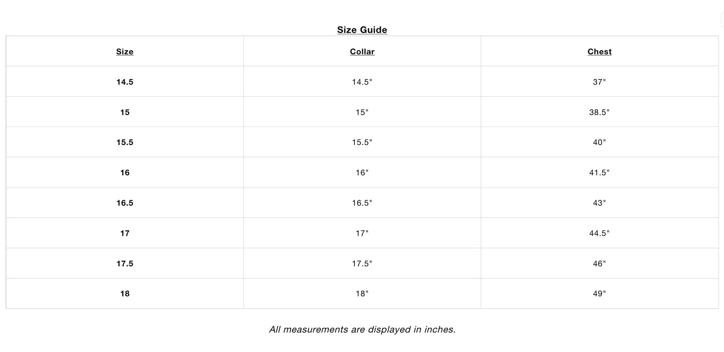Click the measurements in inches footnote

pos(362,329)
